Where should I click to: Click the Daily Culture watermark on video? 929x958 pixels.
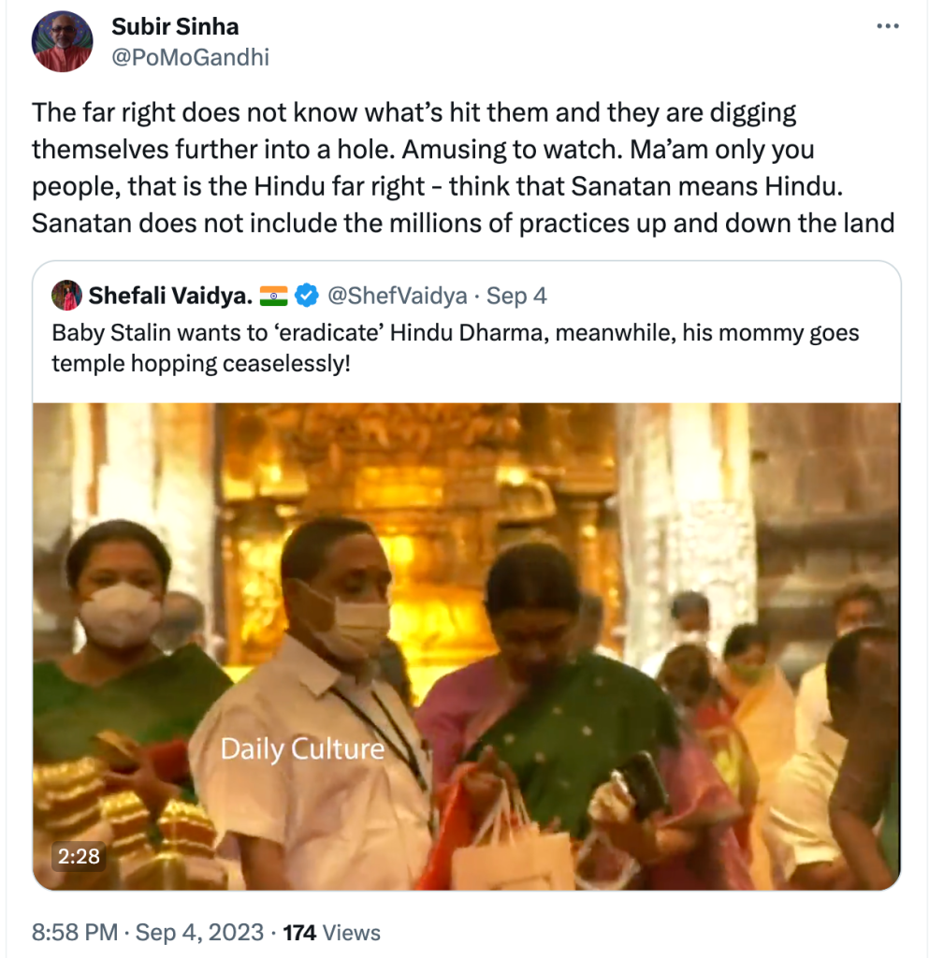click(302, 748)
